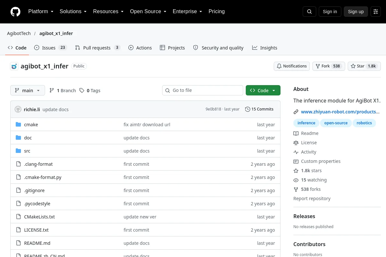Click the search magnifier icon in header
This screenshot has width=386, height=257.
[x=309, y=12]
